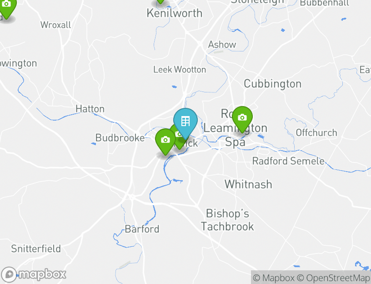Open the © Mapbox attribution link
The width and height of the screenshot is (371, 284).
(x=274, y=278)
